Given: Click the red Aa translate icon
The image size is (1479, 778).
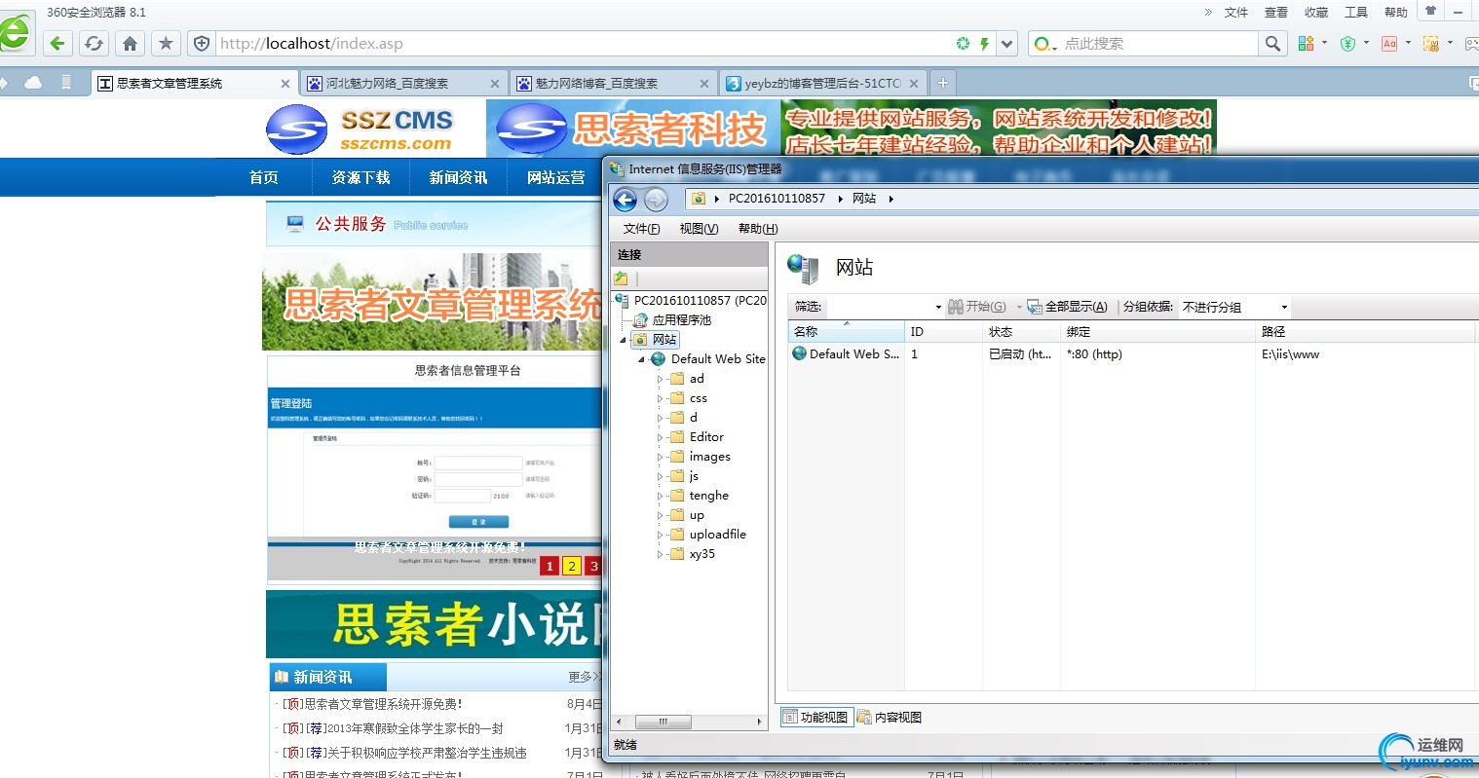Looking at the screenshot, I should [1389, 43].
